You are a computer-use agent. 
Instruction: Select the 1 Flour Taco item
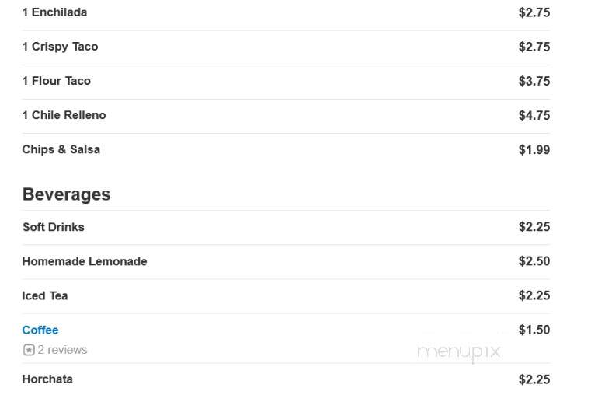click(x=57, y=81)
